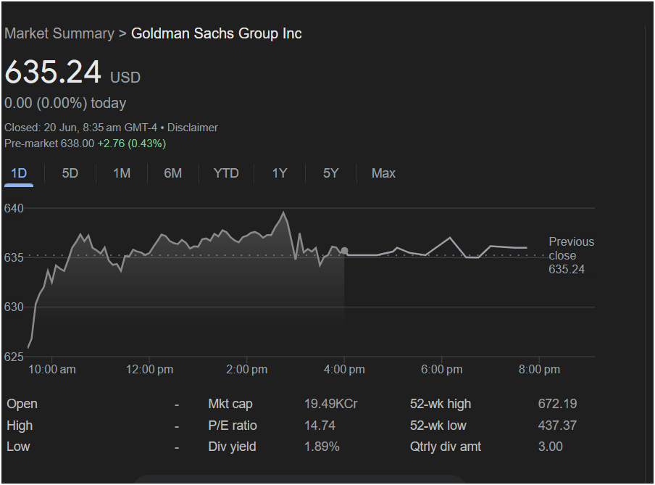Click the Div yield label
Image resolution: width=655 pixels, height=485 pixels.
tap(232, 447)
